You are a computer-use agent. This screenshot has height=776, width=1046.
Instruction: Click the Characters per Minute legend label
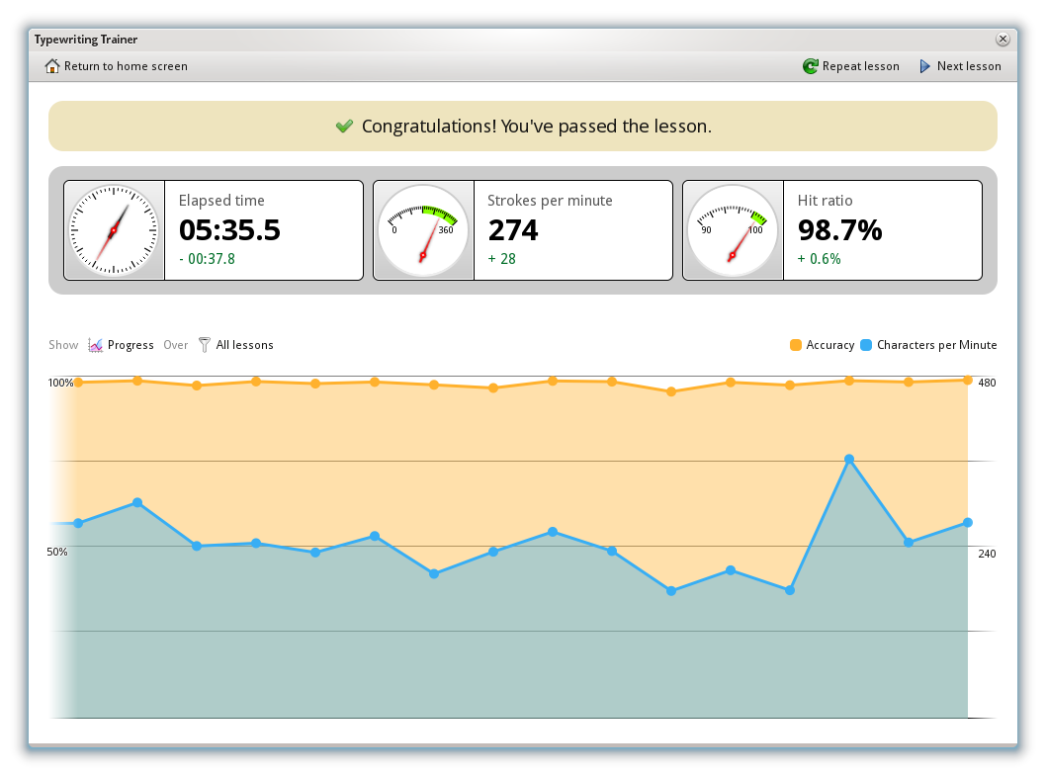point(936,345)
